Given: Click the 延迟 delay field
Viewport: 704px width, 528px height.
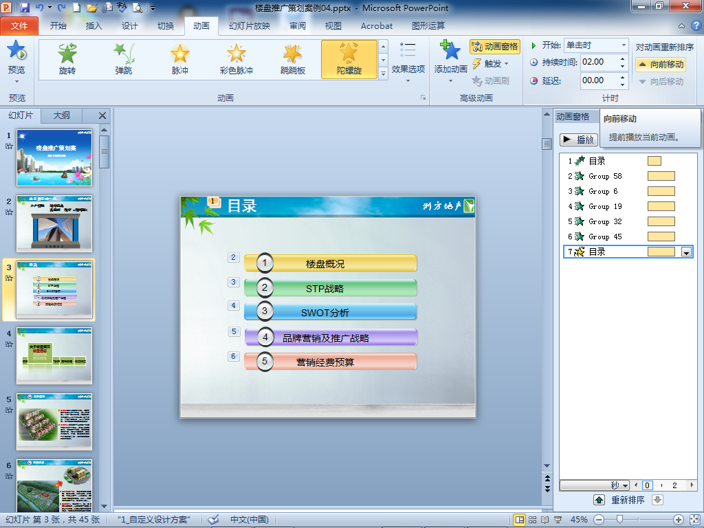Looking at the screenshot, I should (599, 80).
